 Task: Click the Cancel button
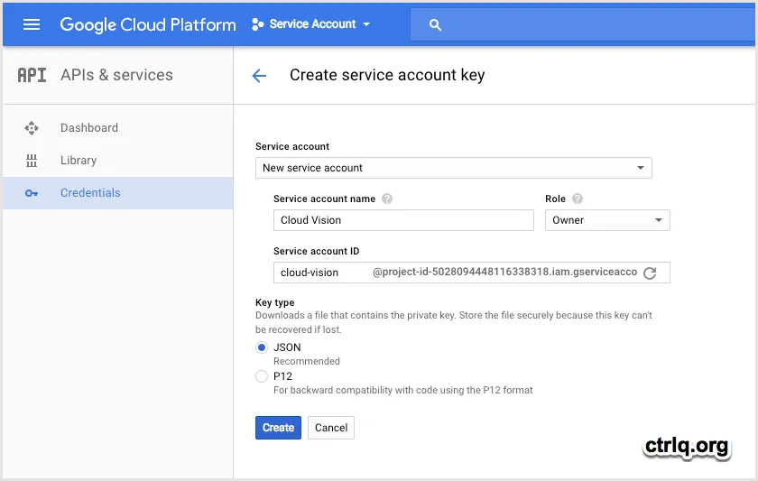pos(331,428)
